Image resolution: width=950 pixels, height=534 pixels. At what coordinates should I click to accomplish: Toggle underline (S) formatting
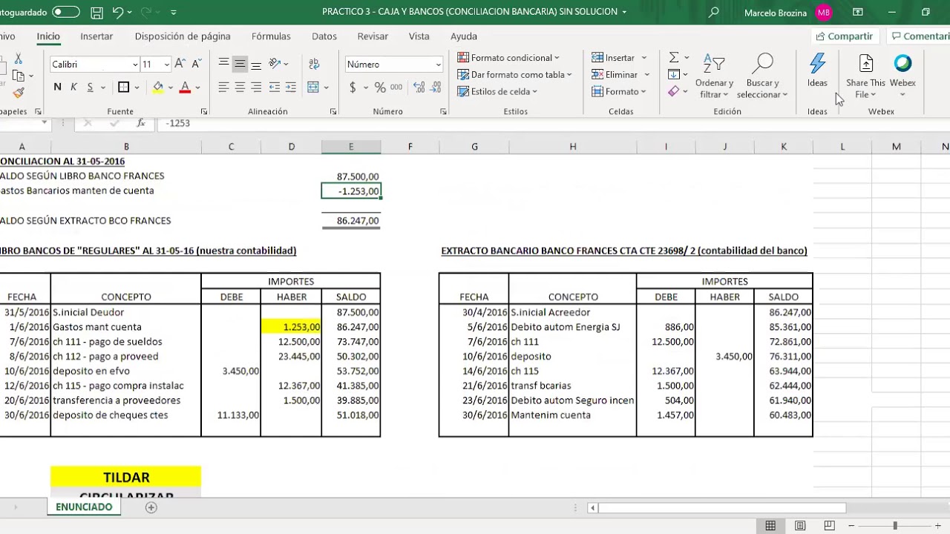[x=90, y=88]
